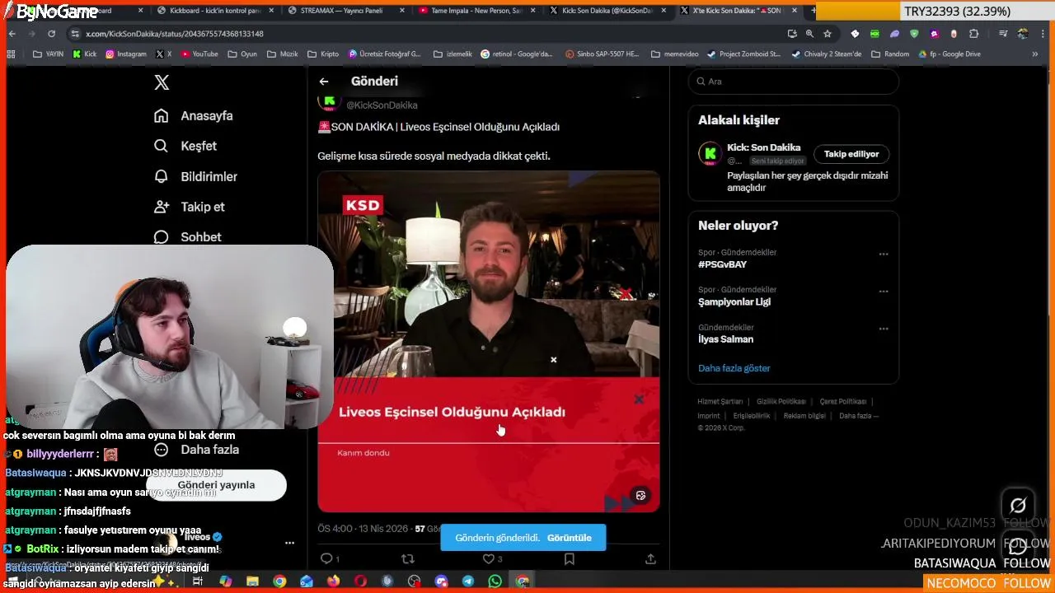
Task: Switch to the Tame Impala YouTube tab
Action: 477,11
